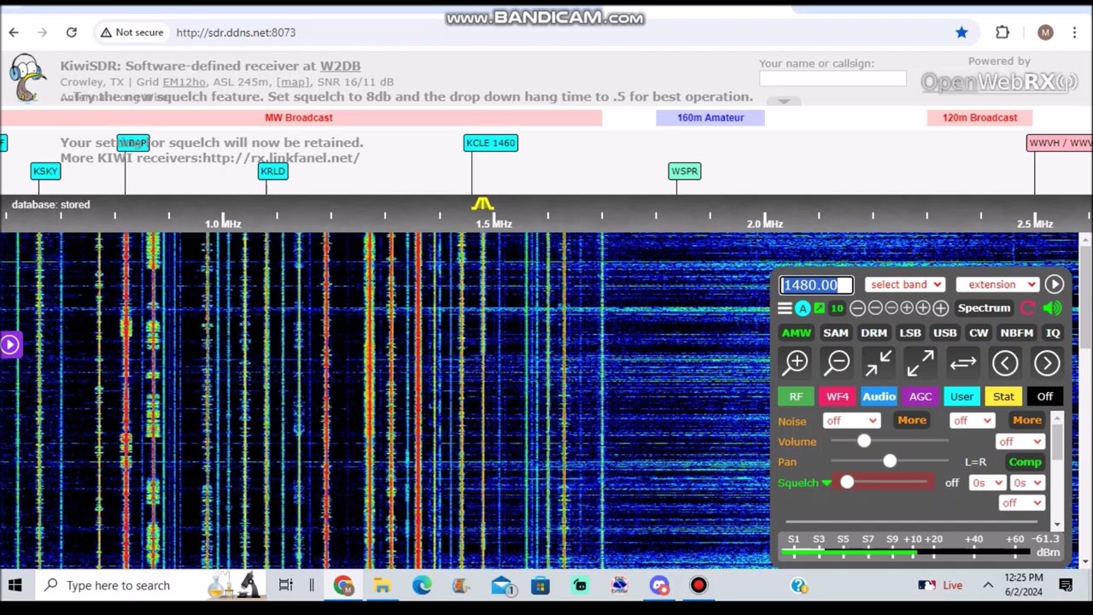
Task: Open the off dropdown on the Volume row
Action: pos(1020,442)
